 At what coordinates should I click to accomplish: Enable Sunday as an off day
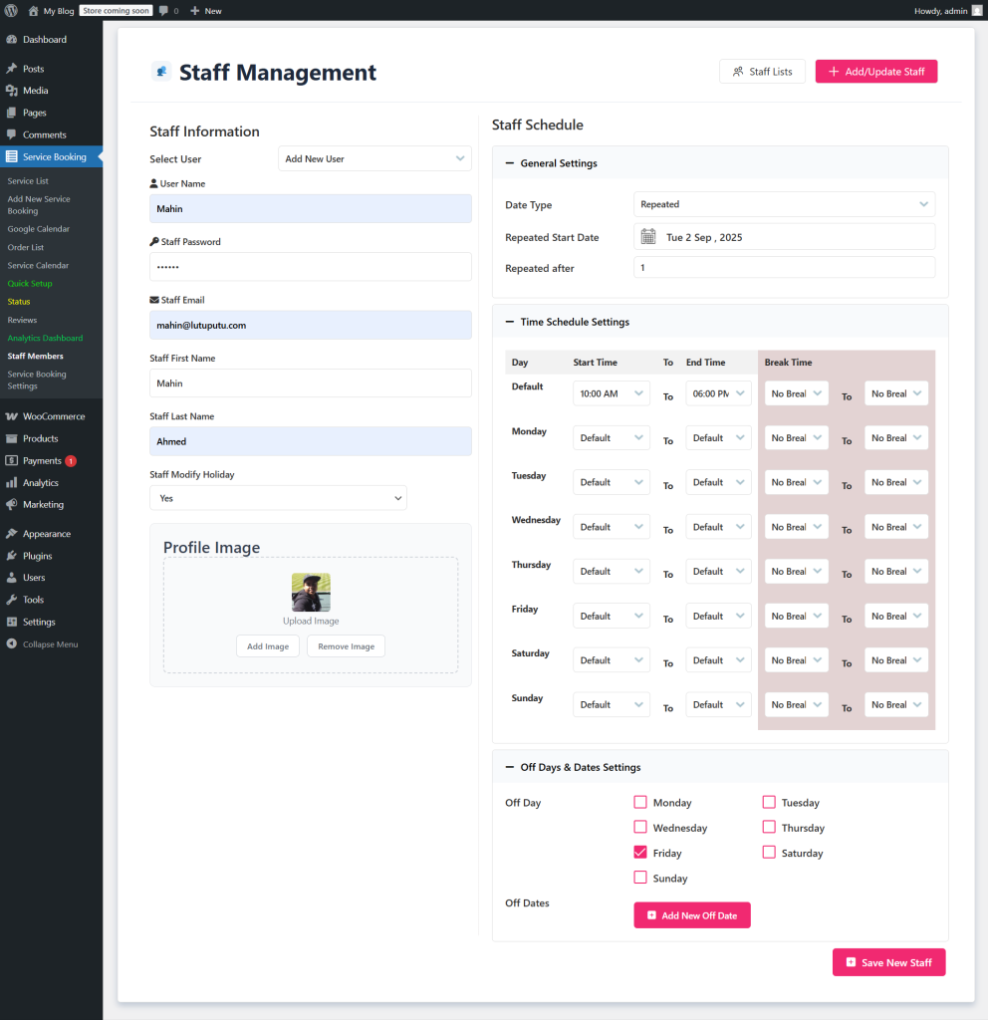tap(640, 878)
